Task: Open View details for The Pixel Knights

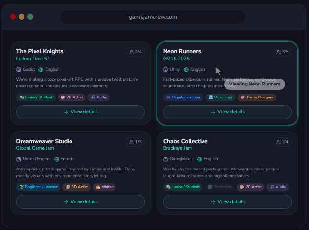Action: tap(80, 112)
